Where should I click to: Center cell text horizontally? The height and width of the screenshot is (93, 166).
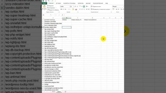point(82,9)
